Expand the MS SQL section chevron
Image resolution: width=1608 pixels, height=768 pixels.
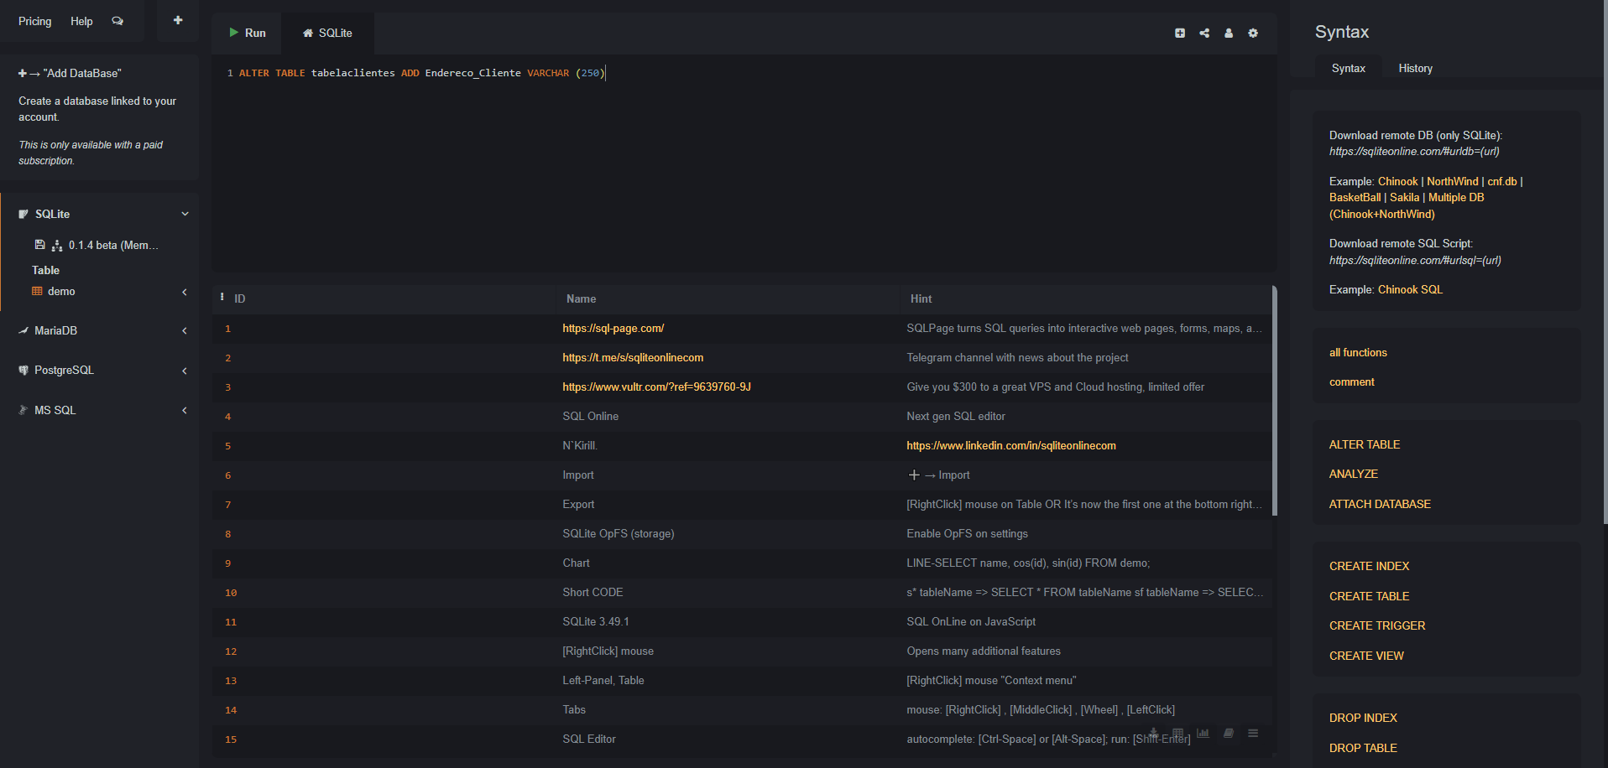185,410
